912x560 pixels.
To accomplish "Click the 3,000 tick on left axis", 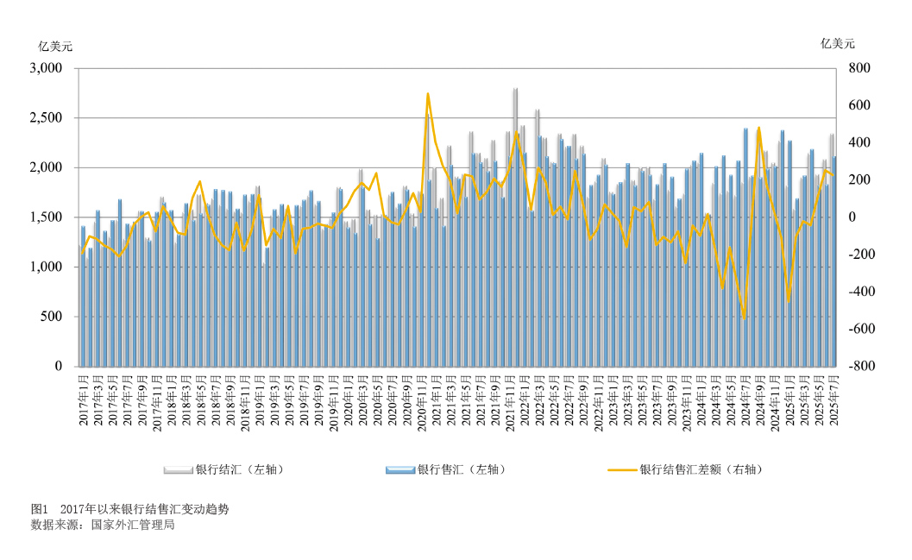I will (47, 68).
